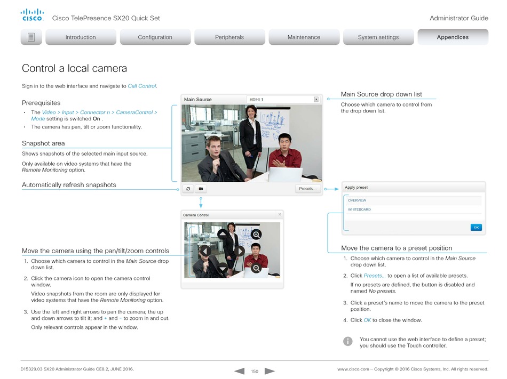Click the Presets... button
Image resolution: width=507 pixels, height=379 pixels.
click(307, 189)
